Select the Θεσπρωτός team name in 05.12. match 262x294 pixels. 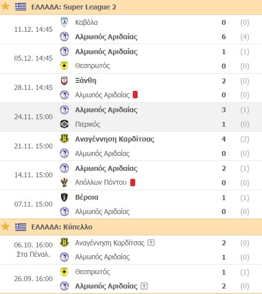tap(93, 66)
